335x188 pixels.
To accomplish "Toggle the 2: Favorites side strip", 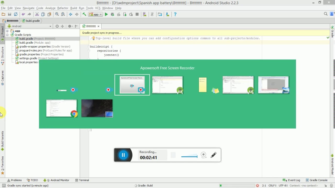I will pyautogui.click(x=3, y=165).
